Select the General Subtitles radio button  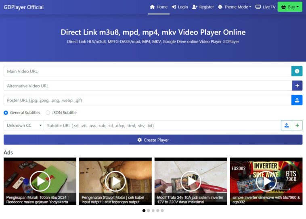tap(6, 113)
